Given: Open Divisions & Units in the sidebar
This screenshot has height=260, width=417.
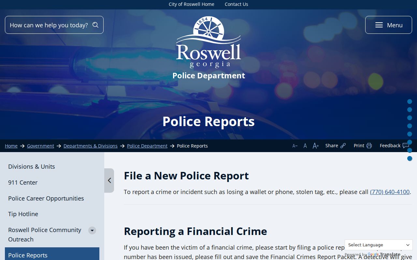Looking at the screenshot, I should tap(32, 166).
